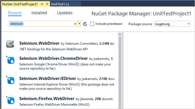The height and width of the screenshot is (109, 195).
Task: Click 'Selenium Firefox WebDriver Marionette (Win32)' description
Action: point(54,105)
